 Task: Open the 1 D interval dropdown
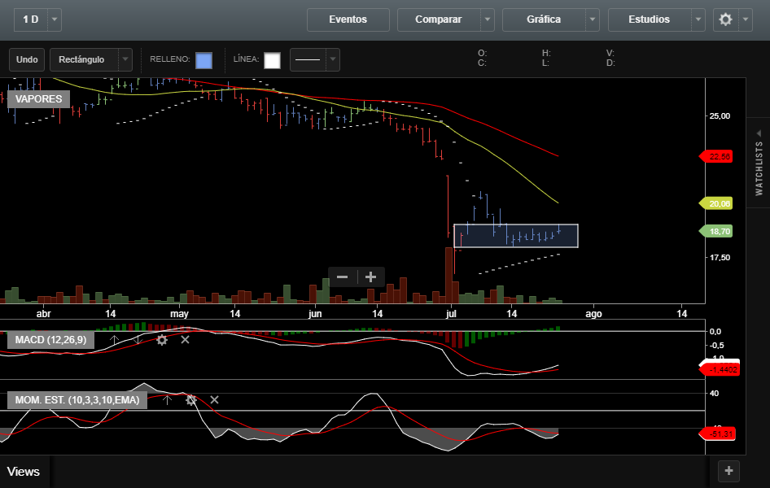pyautogui.click(x=54, y=20)
